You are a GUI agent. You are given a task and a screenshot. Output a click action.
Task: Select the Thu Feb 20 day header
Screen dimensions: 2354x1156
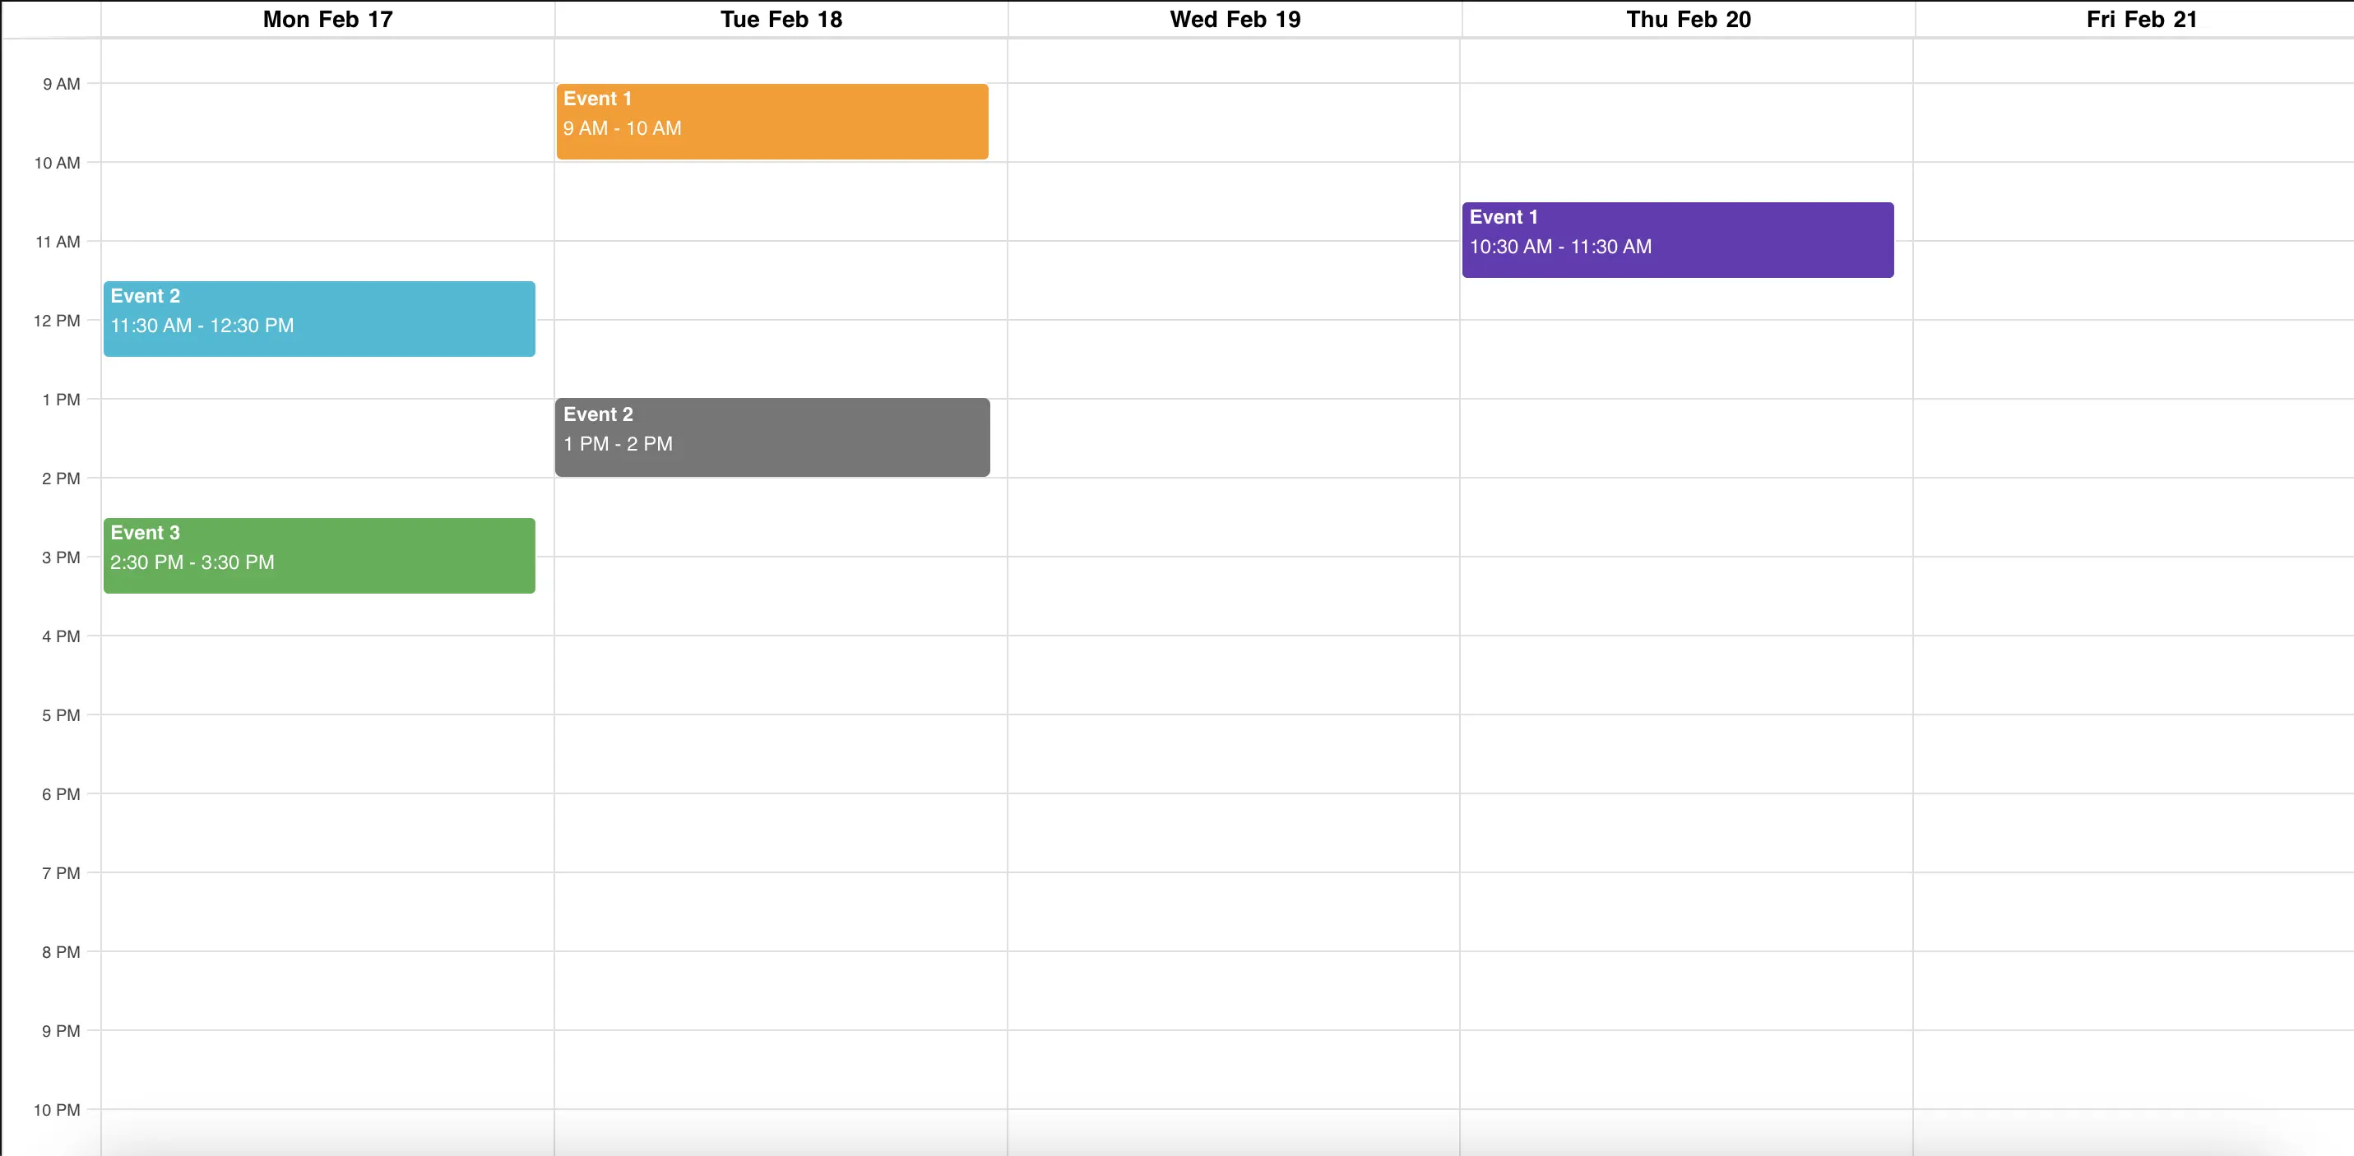[1687, 18]
